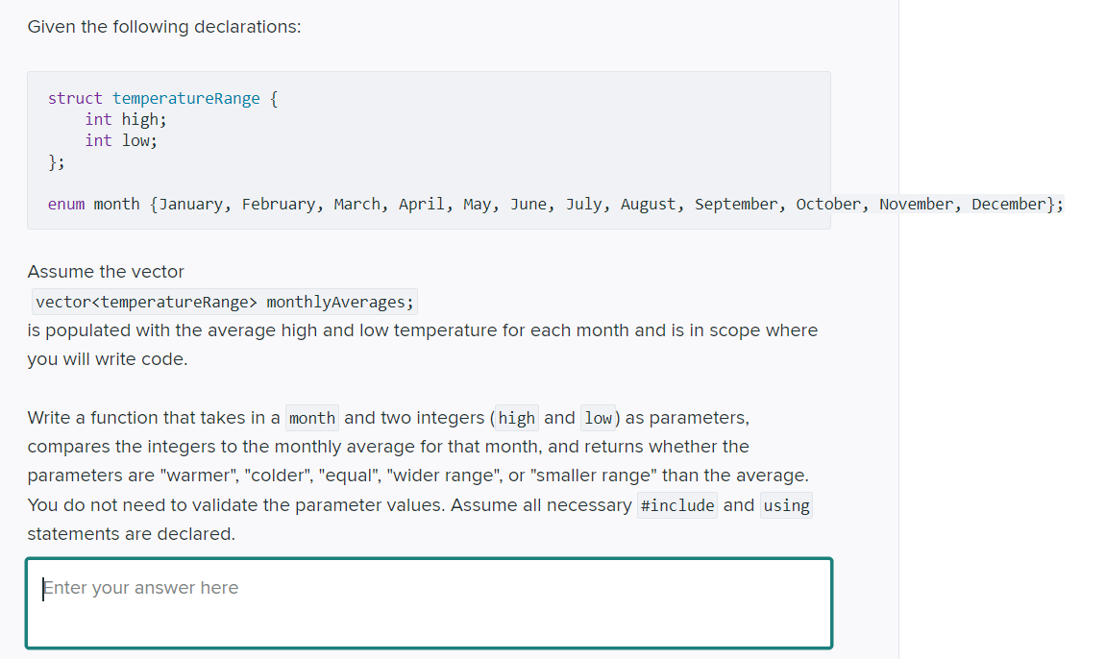The width and height of the screenshot is (1106, 659).
Task: Click the 'Assume the vector' text line
Action: coord(106,272)
